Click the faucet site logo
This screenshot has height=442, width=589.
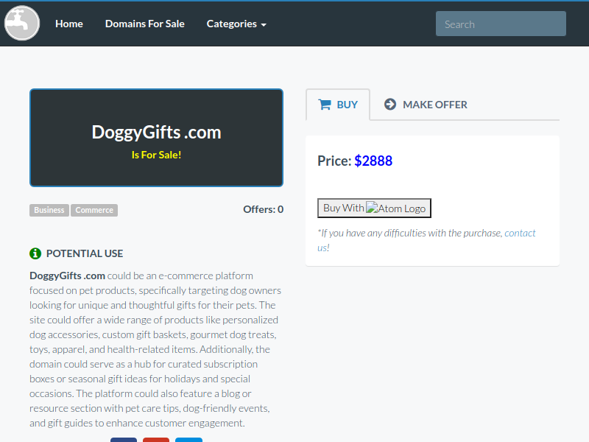point(22,24)
